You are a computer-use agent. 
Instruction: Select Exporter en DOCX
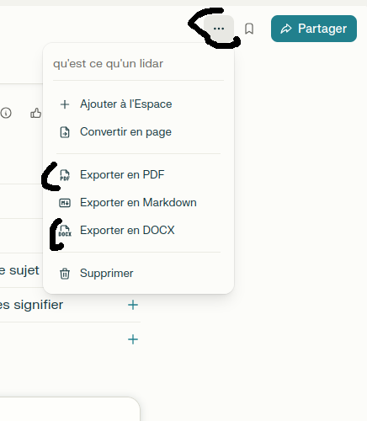click(x=138, y=231)
